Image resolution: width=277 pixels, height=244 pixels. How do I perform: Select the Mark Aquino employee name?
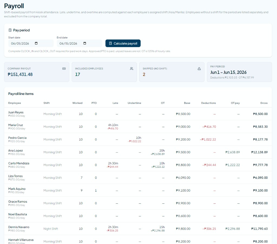pos(17,189)
